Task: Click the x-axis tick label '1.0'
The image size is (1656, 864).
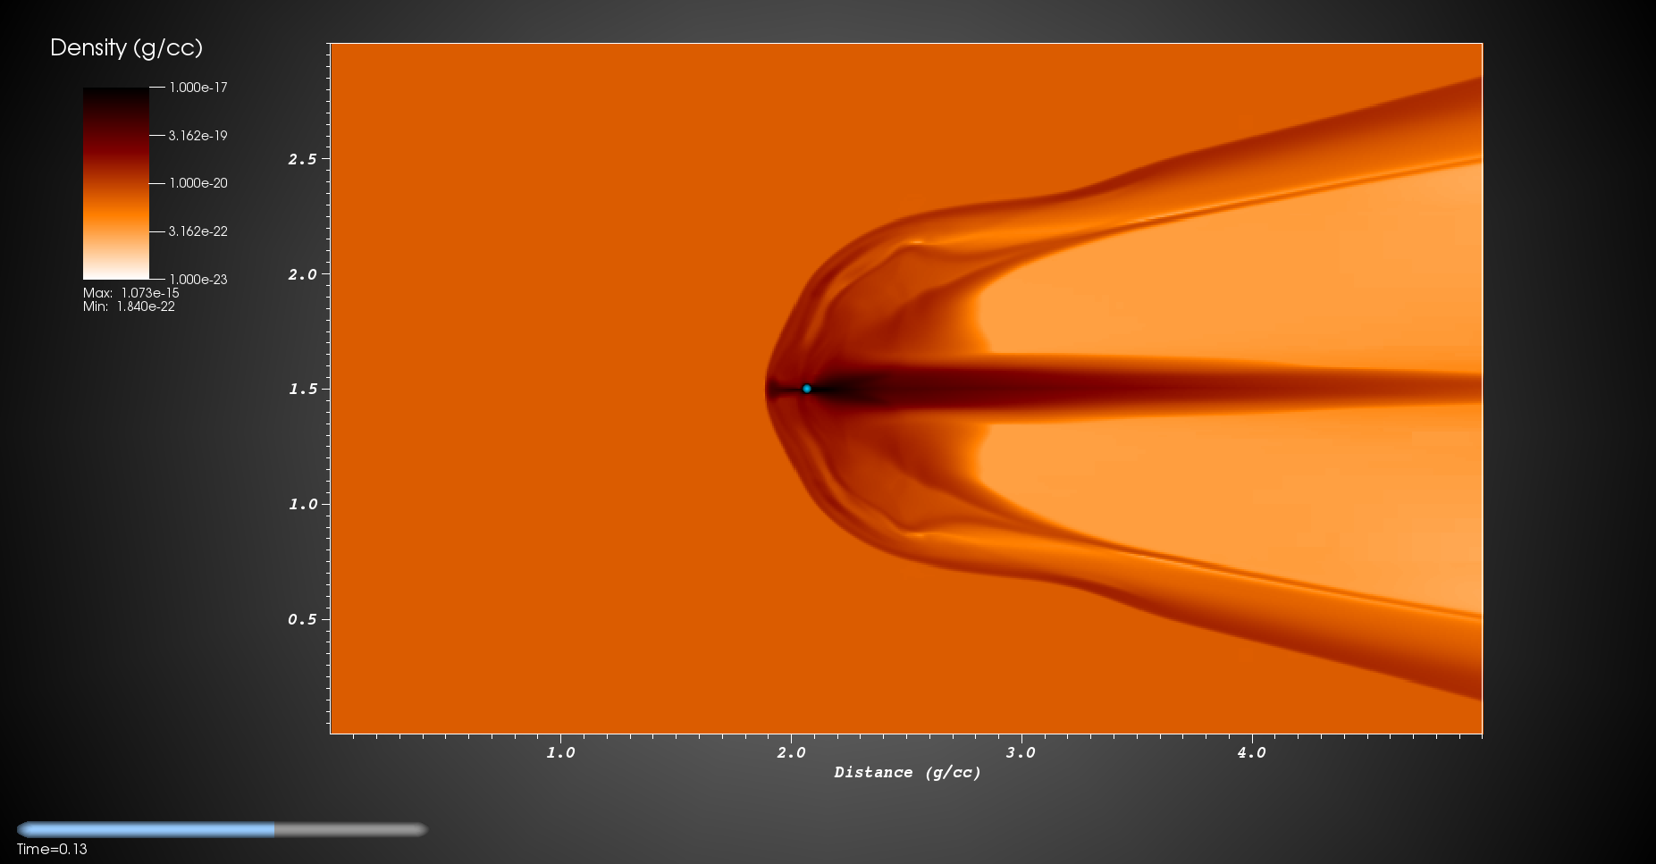Action: [560, 752]
